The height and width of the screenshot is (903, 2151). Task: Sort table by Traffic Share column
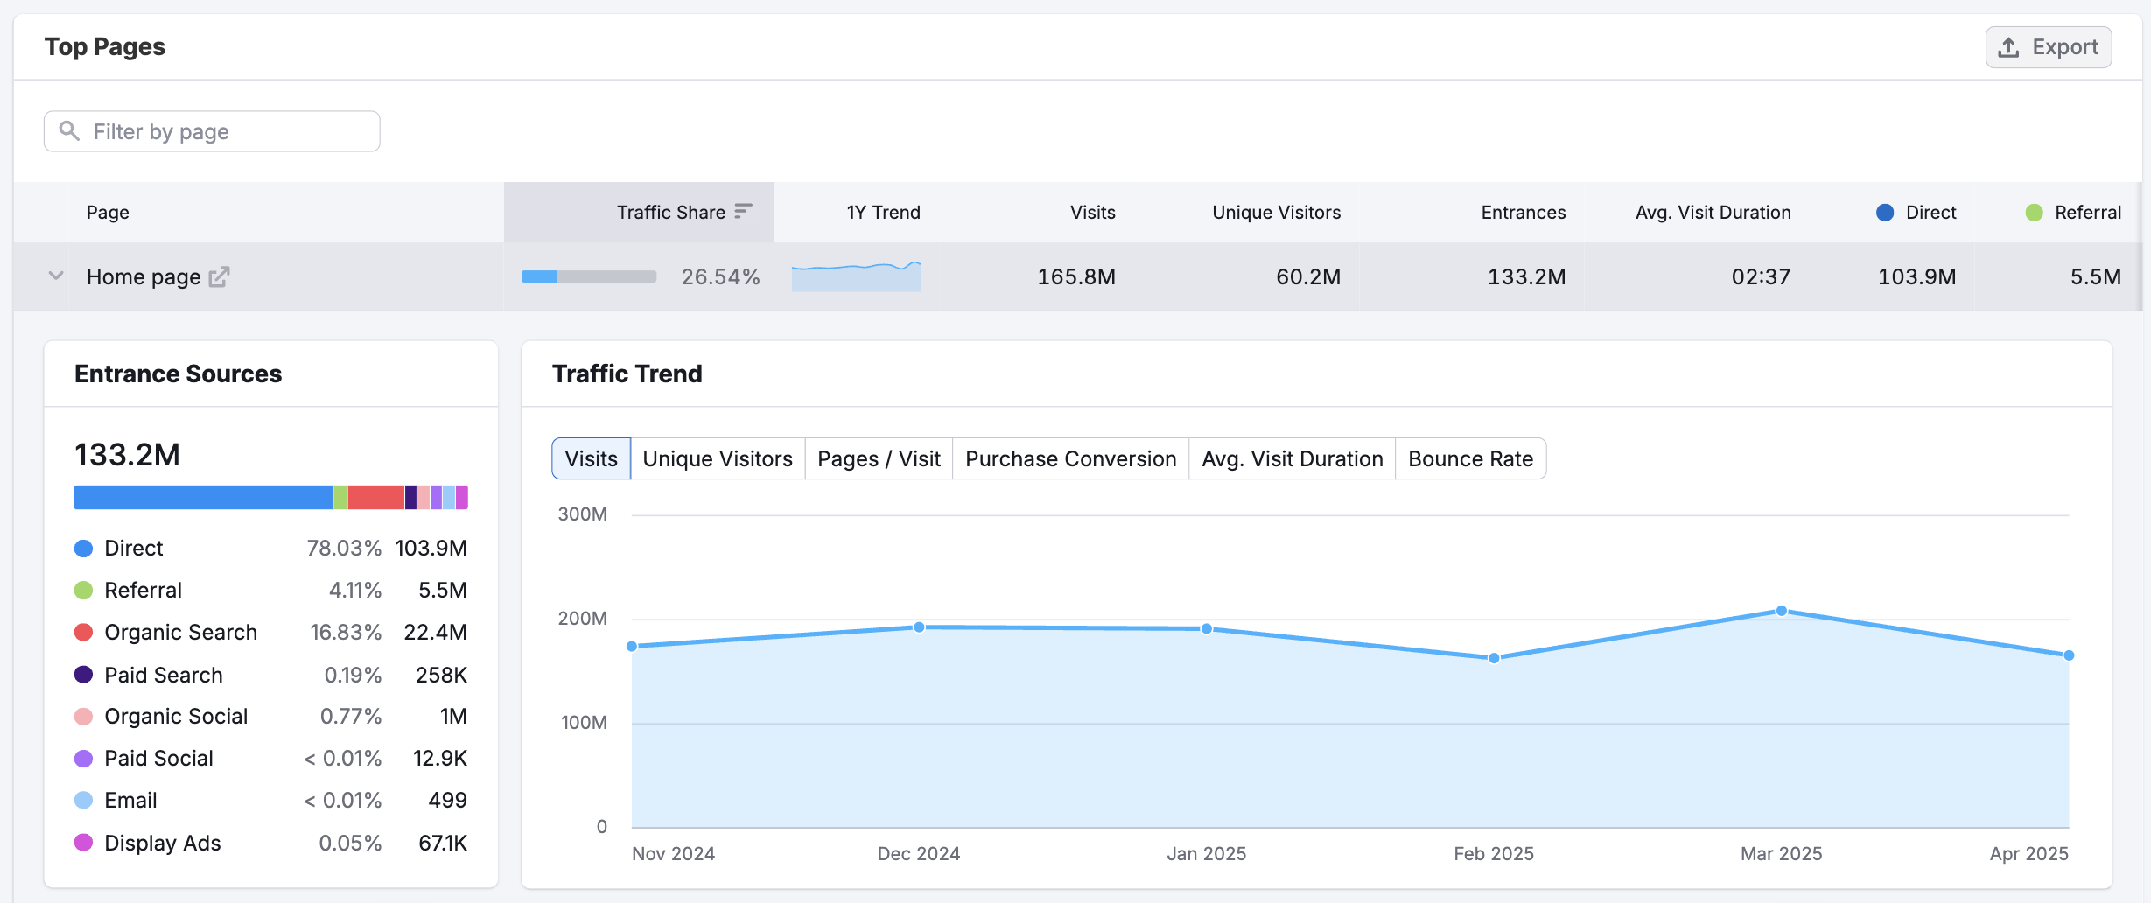[x=670, y=213]
